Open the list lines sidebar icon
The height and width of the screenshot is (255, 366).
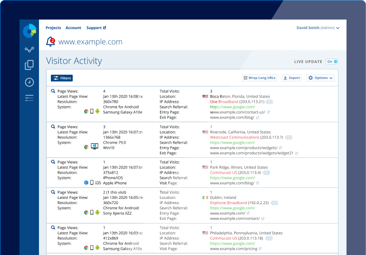coord(29,98)
